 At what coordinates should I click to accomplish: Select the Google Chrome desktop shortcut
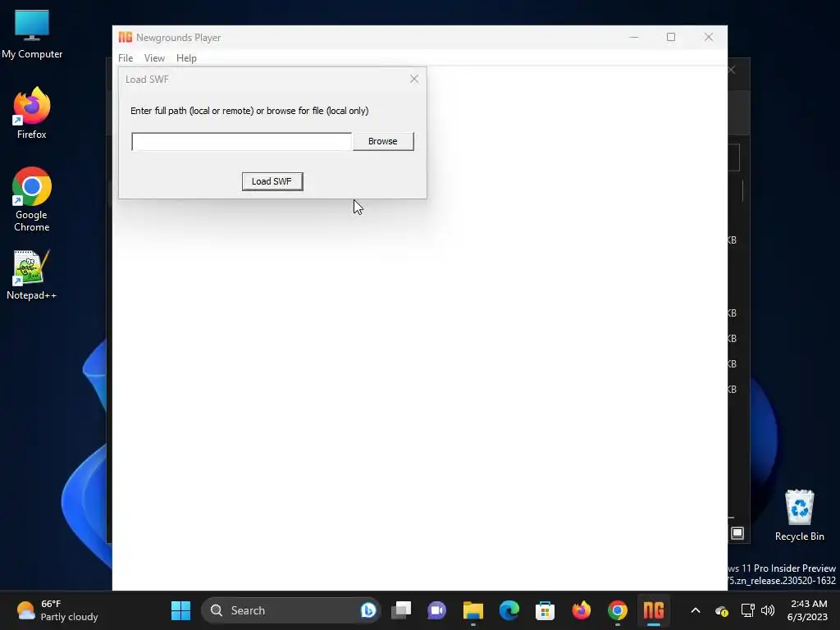point(32,199)
